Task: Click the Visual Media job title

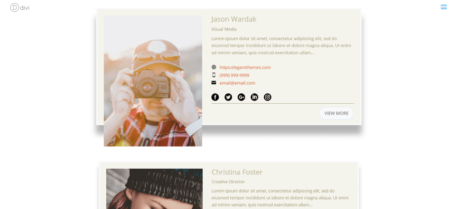Action: click(x=224, y=29)
